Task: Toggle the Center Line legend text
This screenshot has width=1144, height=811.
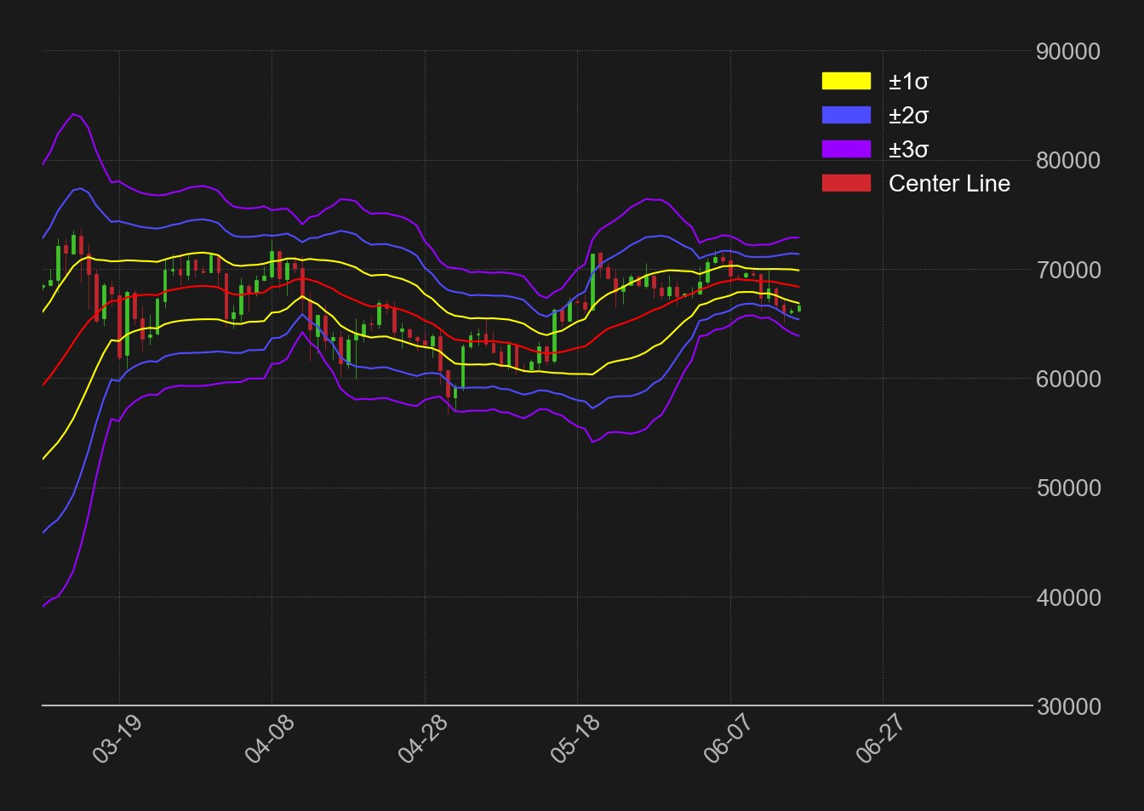Action: (949, 184)
